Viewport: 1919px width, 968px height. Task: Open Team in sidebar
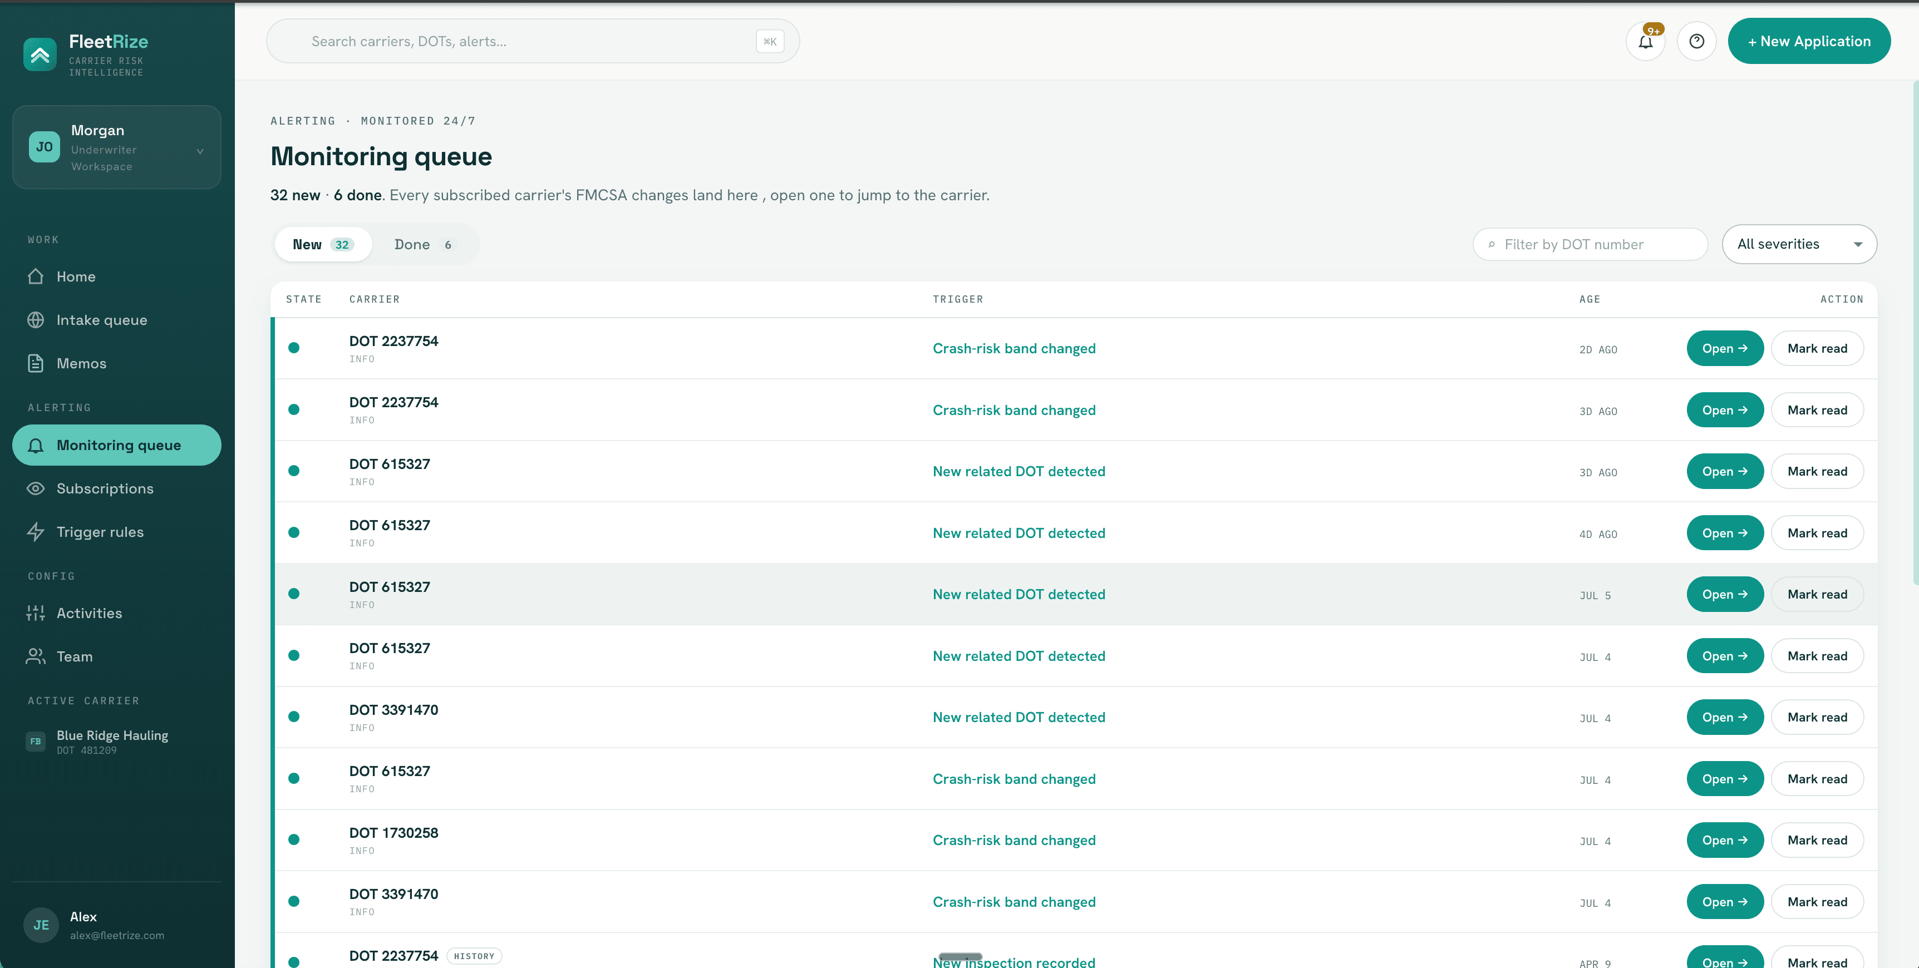tap(116, 657)
